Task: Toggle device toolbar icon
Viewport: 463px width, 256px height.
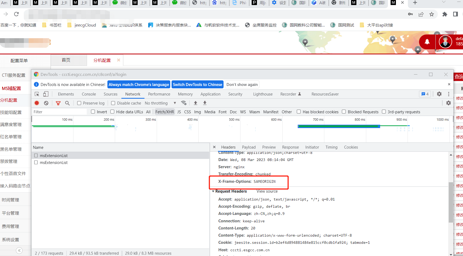Action: [46, 94]
